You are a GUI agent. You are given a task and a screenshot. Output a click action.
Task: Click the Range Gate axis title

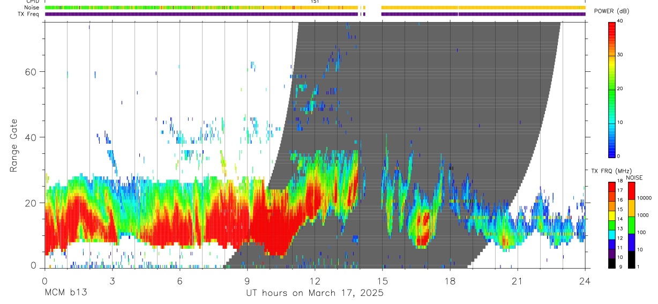(x=14, y=145)
